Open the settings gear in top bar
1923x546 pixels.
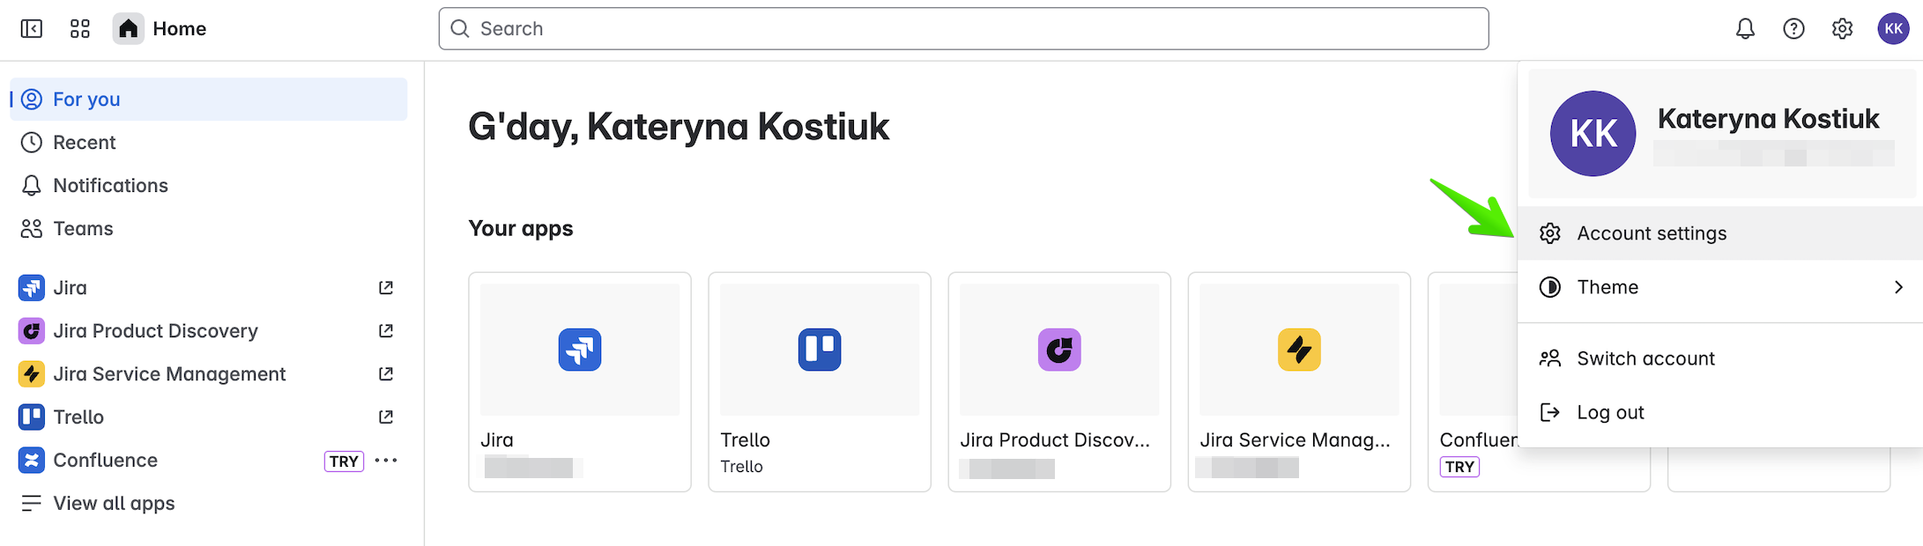pyautogui.click(x=1842, y=29)
